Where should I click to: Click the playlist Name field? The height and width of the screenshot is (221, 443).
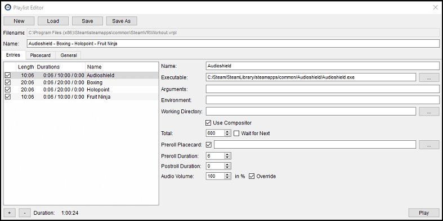coord(233,44)
